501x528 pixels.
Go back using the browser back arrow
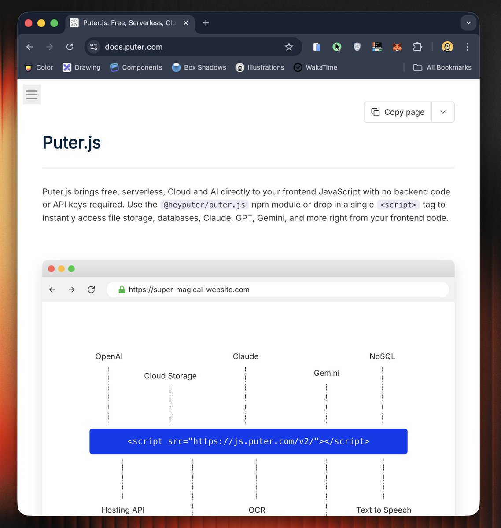(29, 47)
